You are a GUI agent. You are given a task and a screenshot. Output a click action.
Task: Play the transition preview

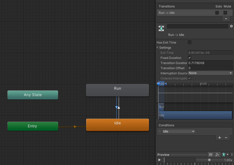160,160
